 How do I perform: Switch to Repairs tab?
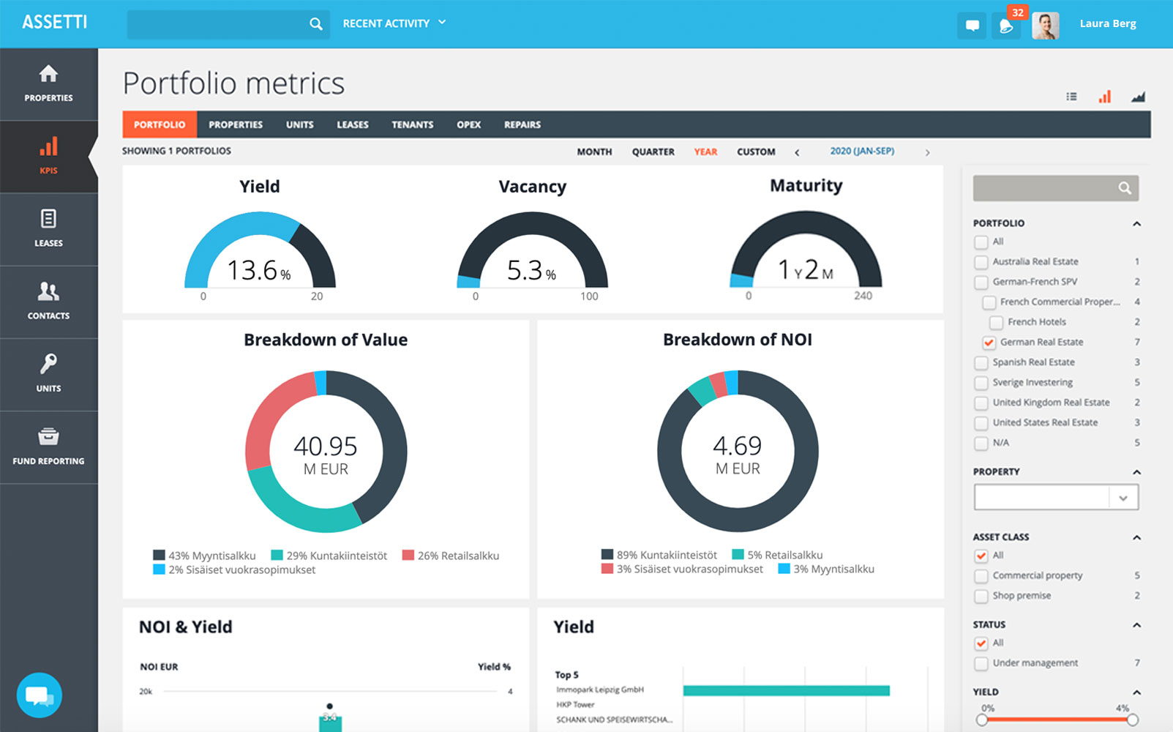522,124
